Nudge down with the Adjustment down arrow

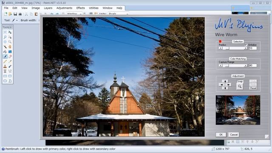pos(225,88)
